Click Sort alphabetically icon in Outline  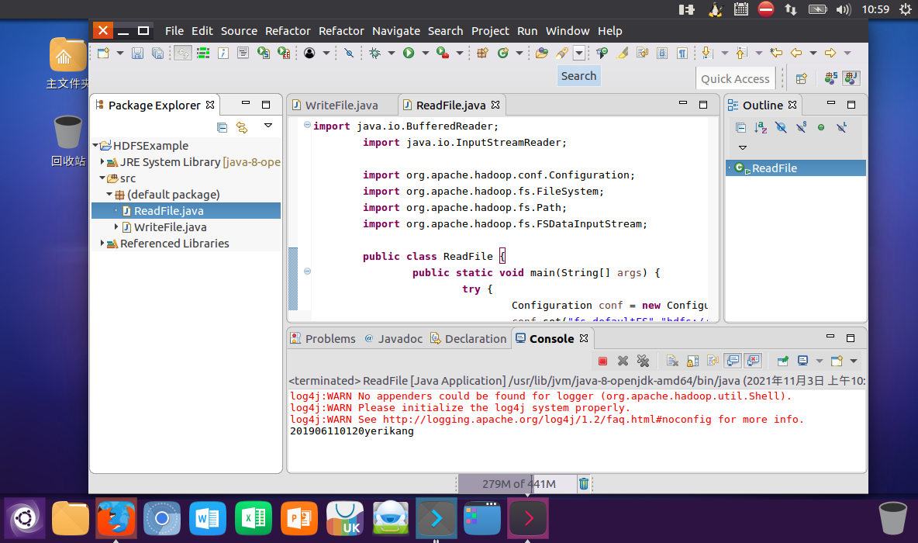761,127
